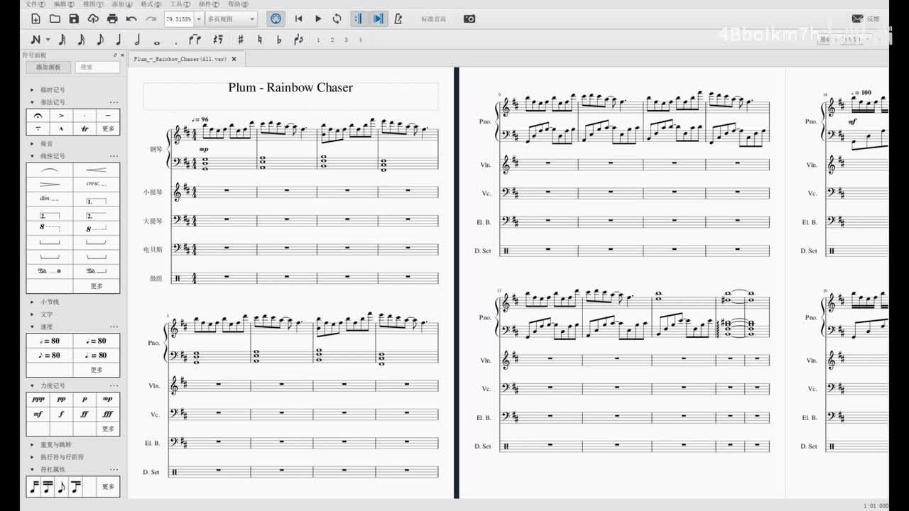The width and height of the screenshot is (909, 511).
Task: Select the cresc. text line in palette
Action: pos(97,184)
